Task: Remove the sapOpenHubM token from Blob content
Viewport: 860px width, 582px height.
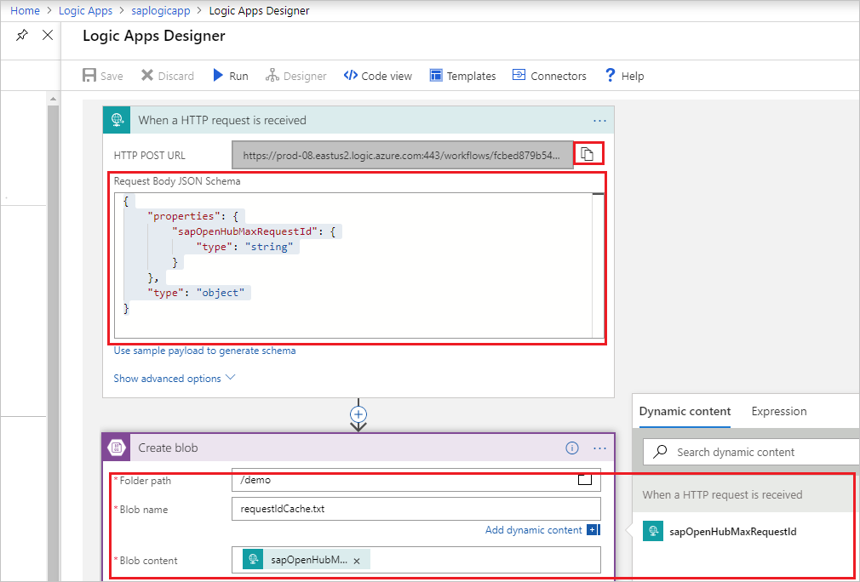Action: tap(356, 560)
